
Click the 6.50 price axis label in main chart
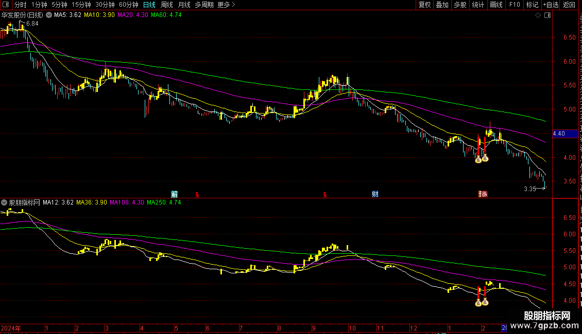(x=569, y=38)
